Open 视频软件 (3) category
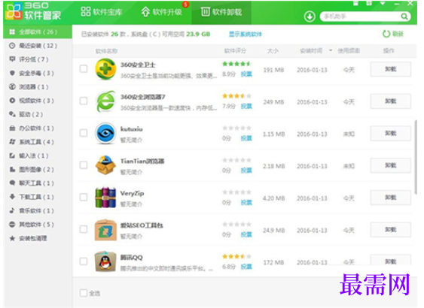Image resolution: width=424 pixels, height=308 pixels. [x=32, y=101]
